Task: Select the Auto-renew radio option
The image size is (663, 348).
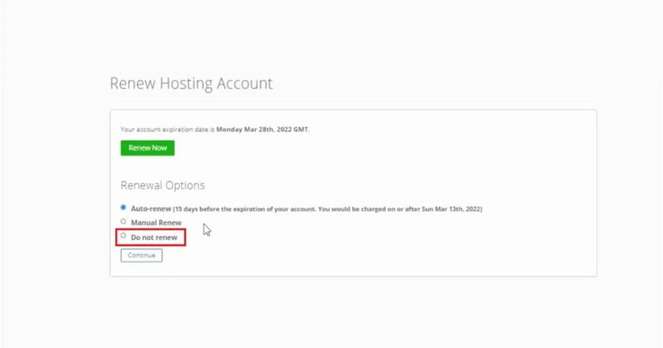Action: coord(123,208)
